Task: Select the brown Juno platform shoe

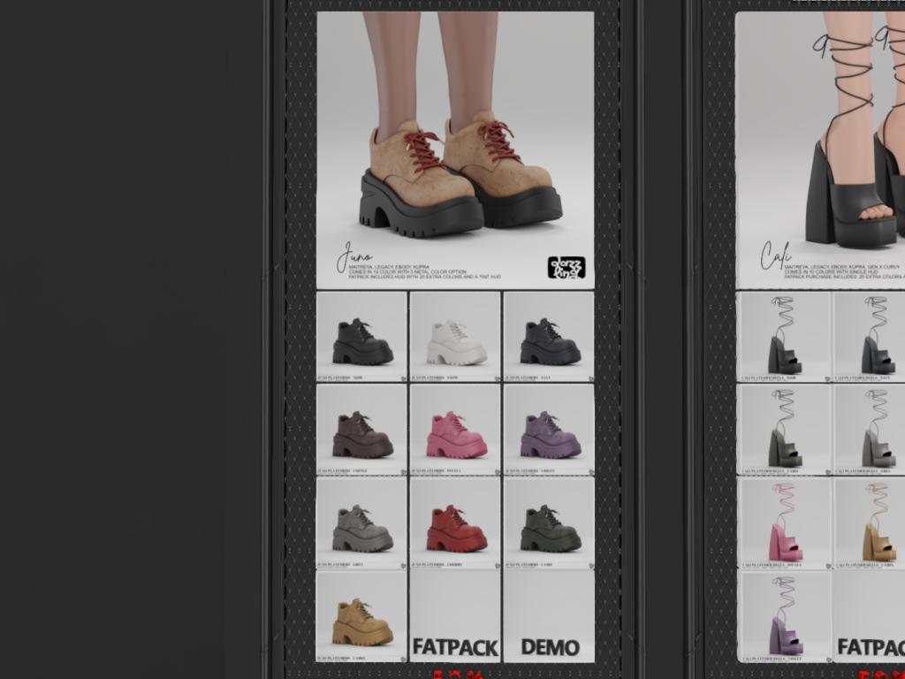Action: pyautogui.click(x=361, y=430)
